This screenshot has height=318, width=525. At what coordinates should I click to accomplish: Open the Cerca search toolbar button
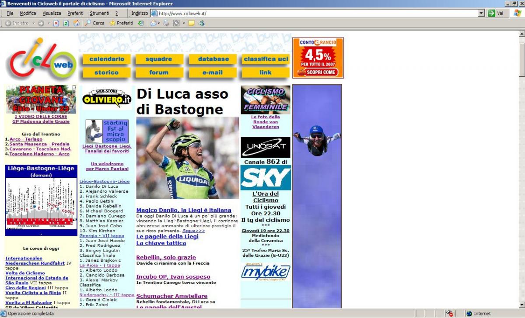click(94, 23)
